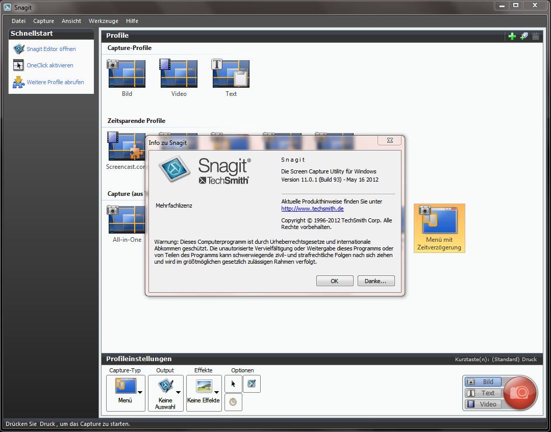Expand the Output dropdown arrow
This screenshot has width=551, height=432.
[178, 392]
